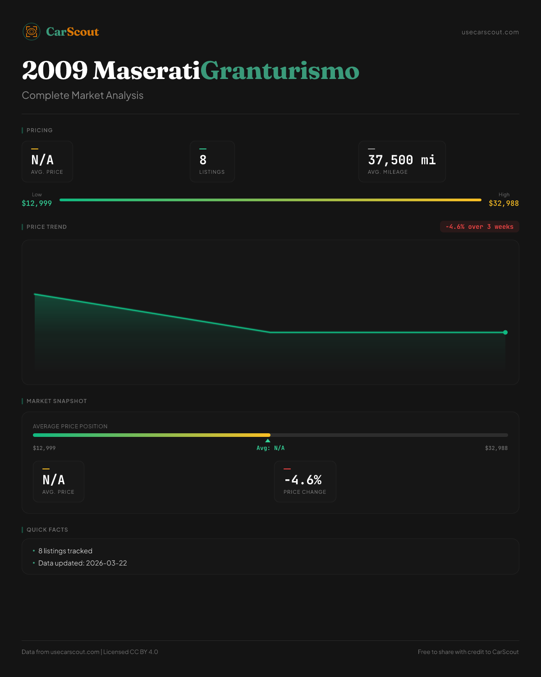Select the -4.6% Price Change card
This screenshot has height=677, width=541.
[305, 482]
